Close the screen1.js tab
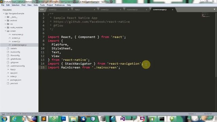This screenshot has width=217, height=122. (x=68, y=10)
